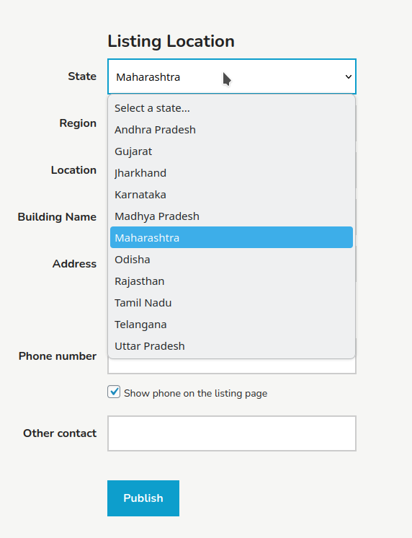Choose Madhya Pradesh from the list

click(x=231, y=216)
